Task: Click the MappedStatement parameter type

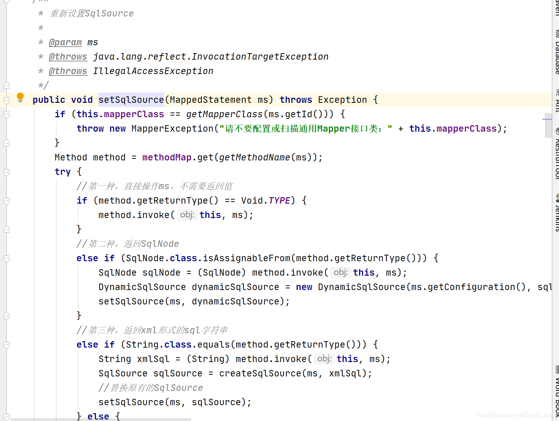Action: [x=211, y=100]
